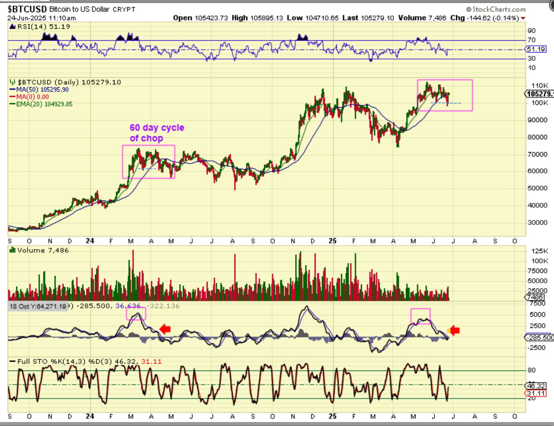This screenshot has width=554, height=426.
Task: Click the EMA(20) 104929.85 legend entry
Action: pyautogui.click(x=41, y=104)
